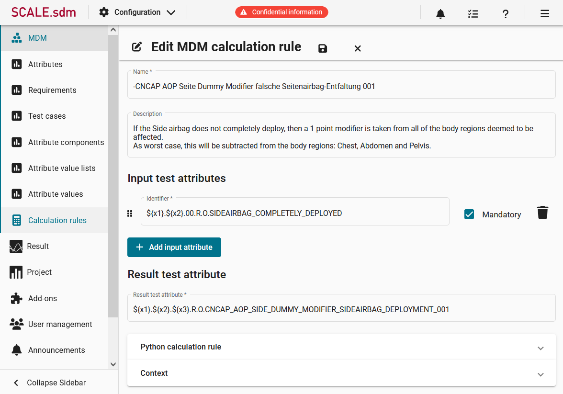Open Test cases in the sidebar
The width and height of the screenshot is (563, 394).
(55, 116)
